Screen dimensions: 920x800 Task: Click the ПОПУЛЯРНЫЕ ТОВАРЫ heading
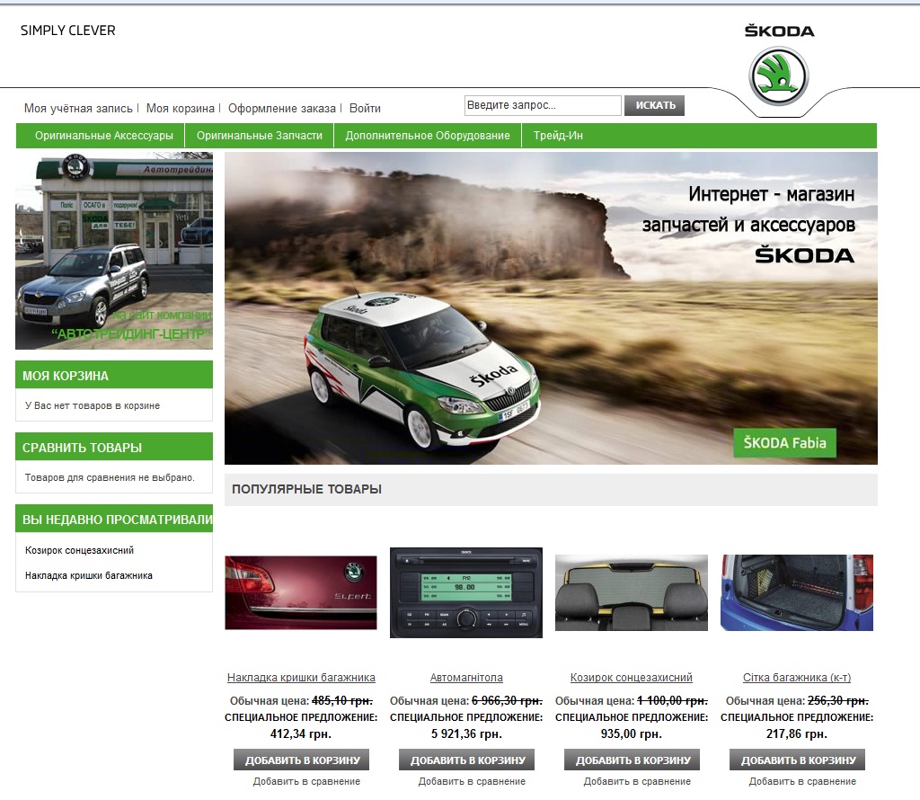pos(307,490)
